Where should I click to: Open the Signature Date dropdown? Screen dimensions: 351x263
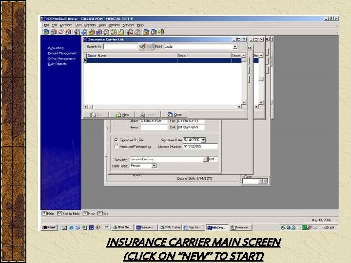click(x=203, y=140)
